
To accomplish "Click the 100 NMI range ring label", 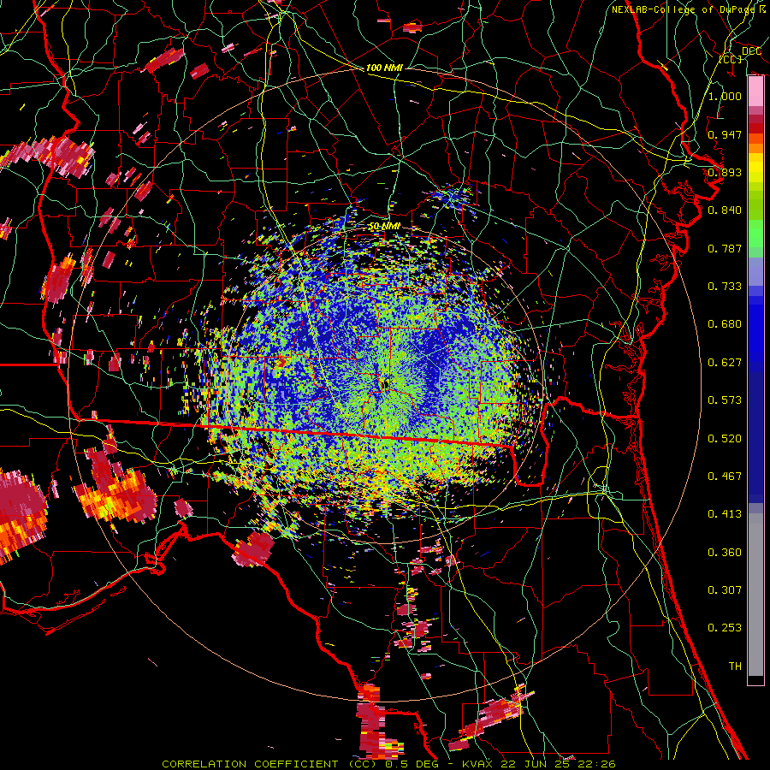I will tap(384, 68).
